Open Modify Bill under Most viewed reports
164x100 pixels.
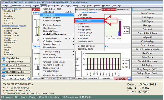(9, 11)
